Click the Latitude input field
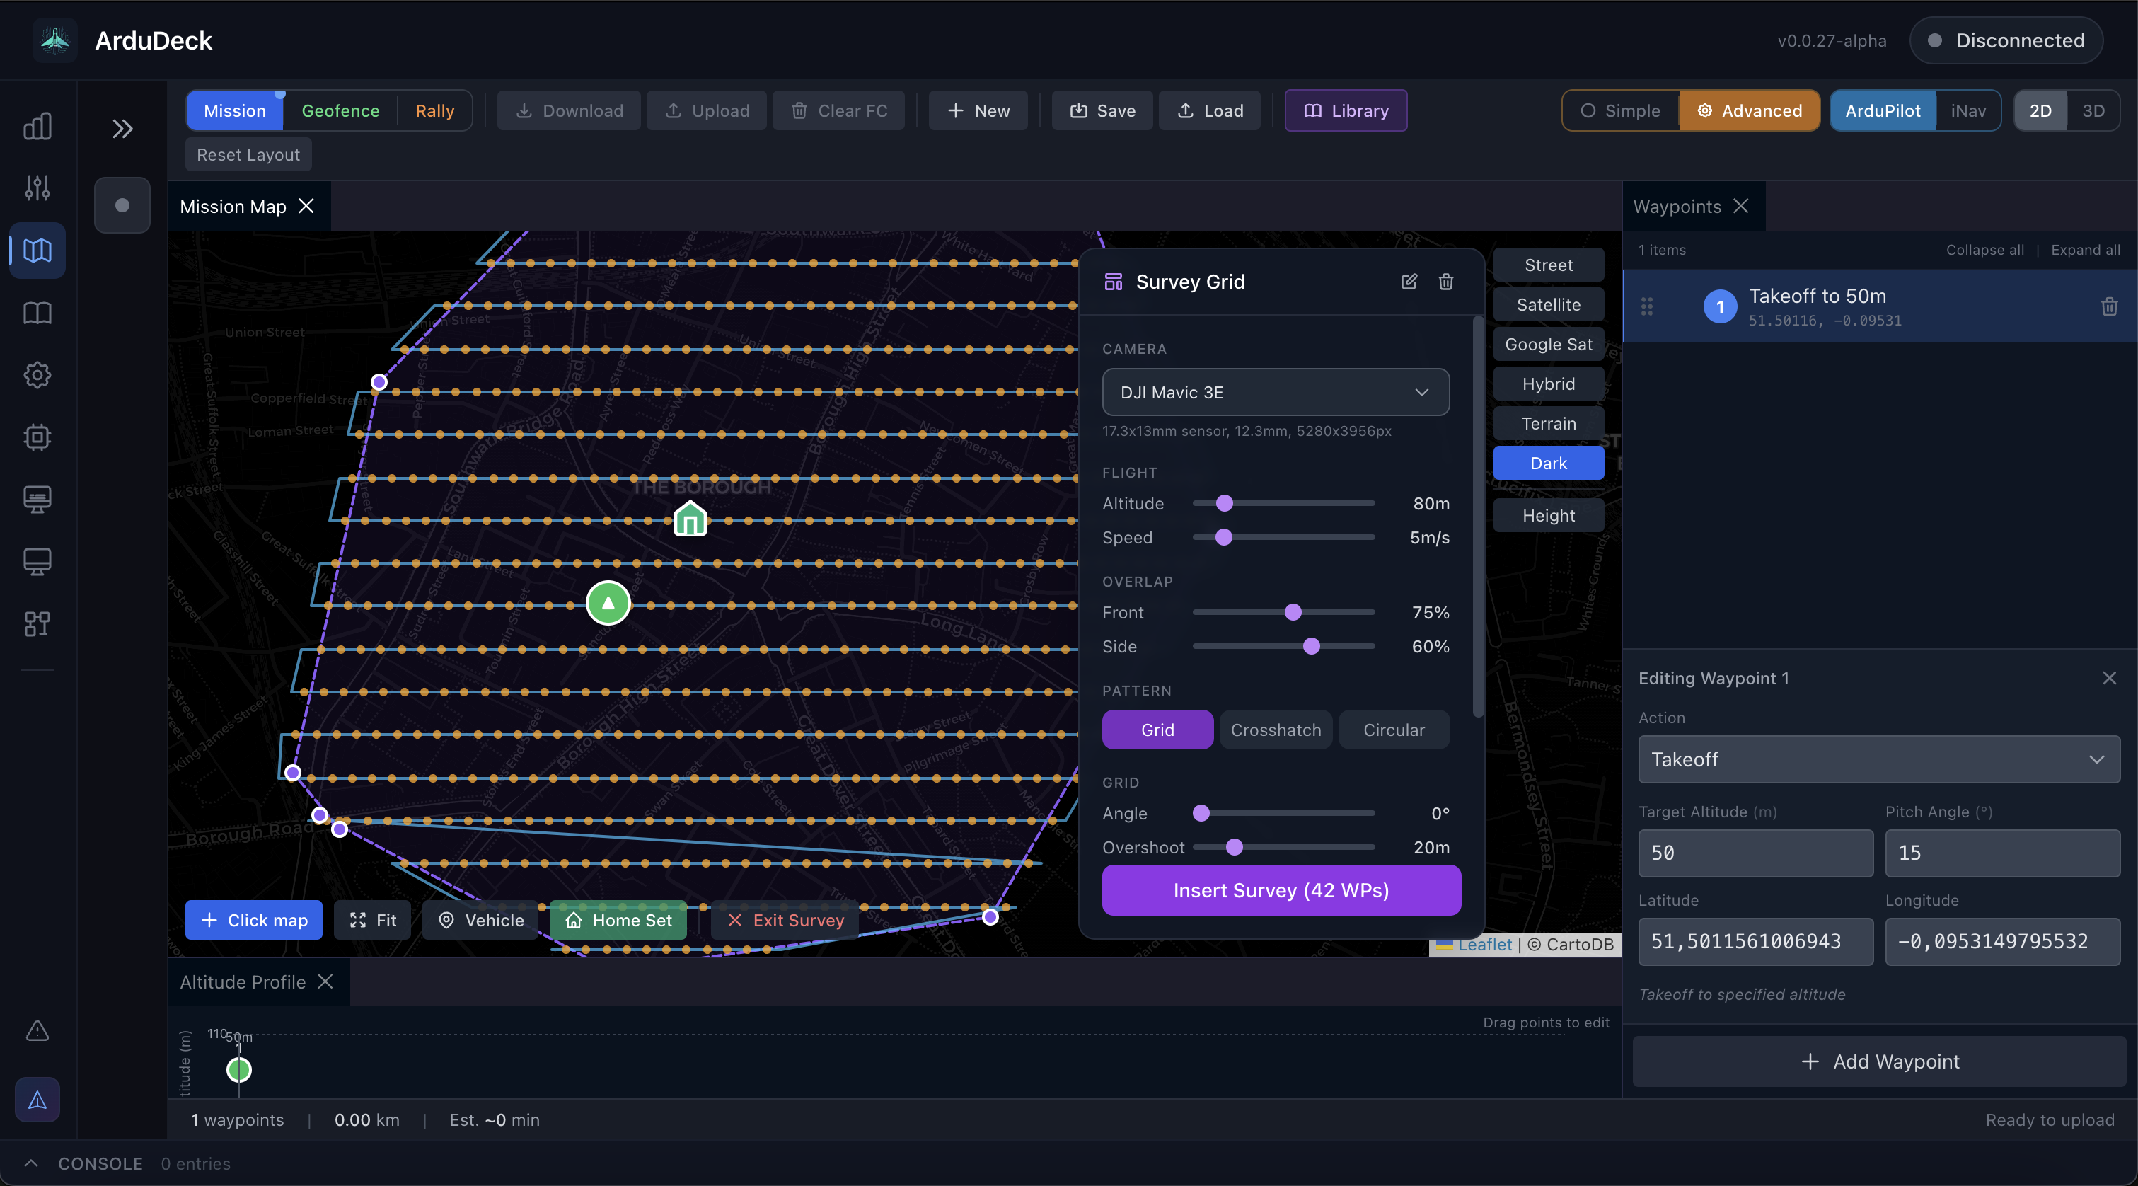The height and width of the screenshot is (1186, 2138). [x=1755, y=941]
